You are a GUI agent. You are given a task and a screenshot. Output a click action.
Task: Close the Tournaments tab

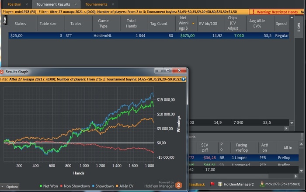[x=113, y=4]
